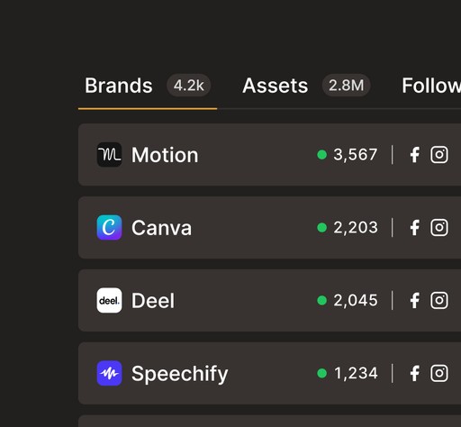Click the Deel brand logo icon
This screenshot has height=427, width=461.
tap(109, 300)
